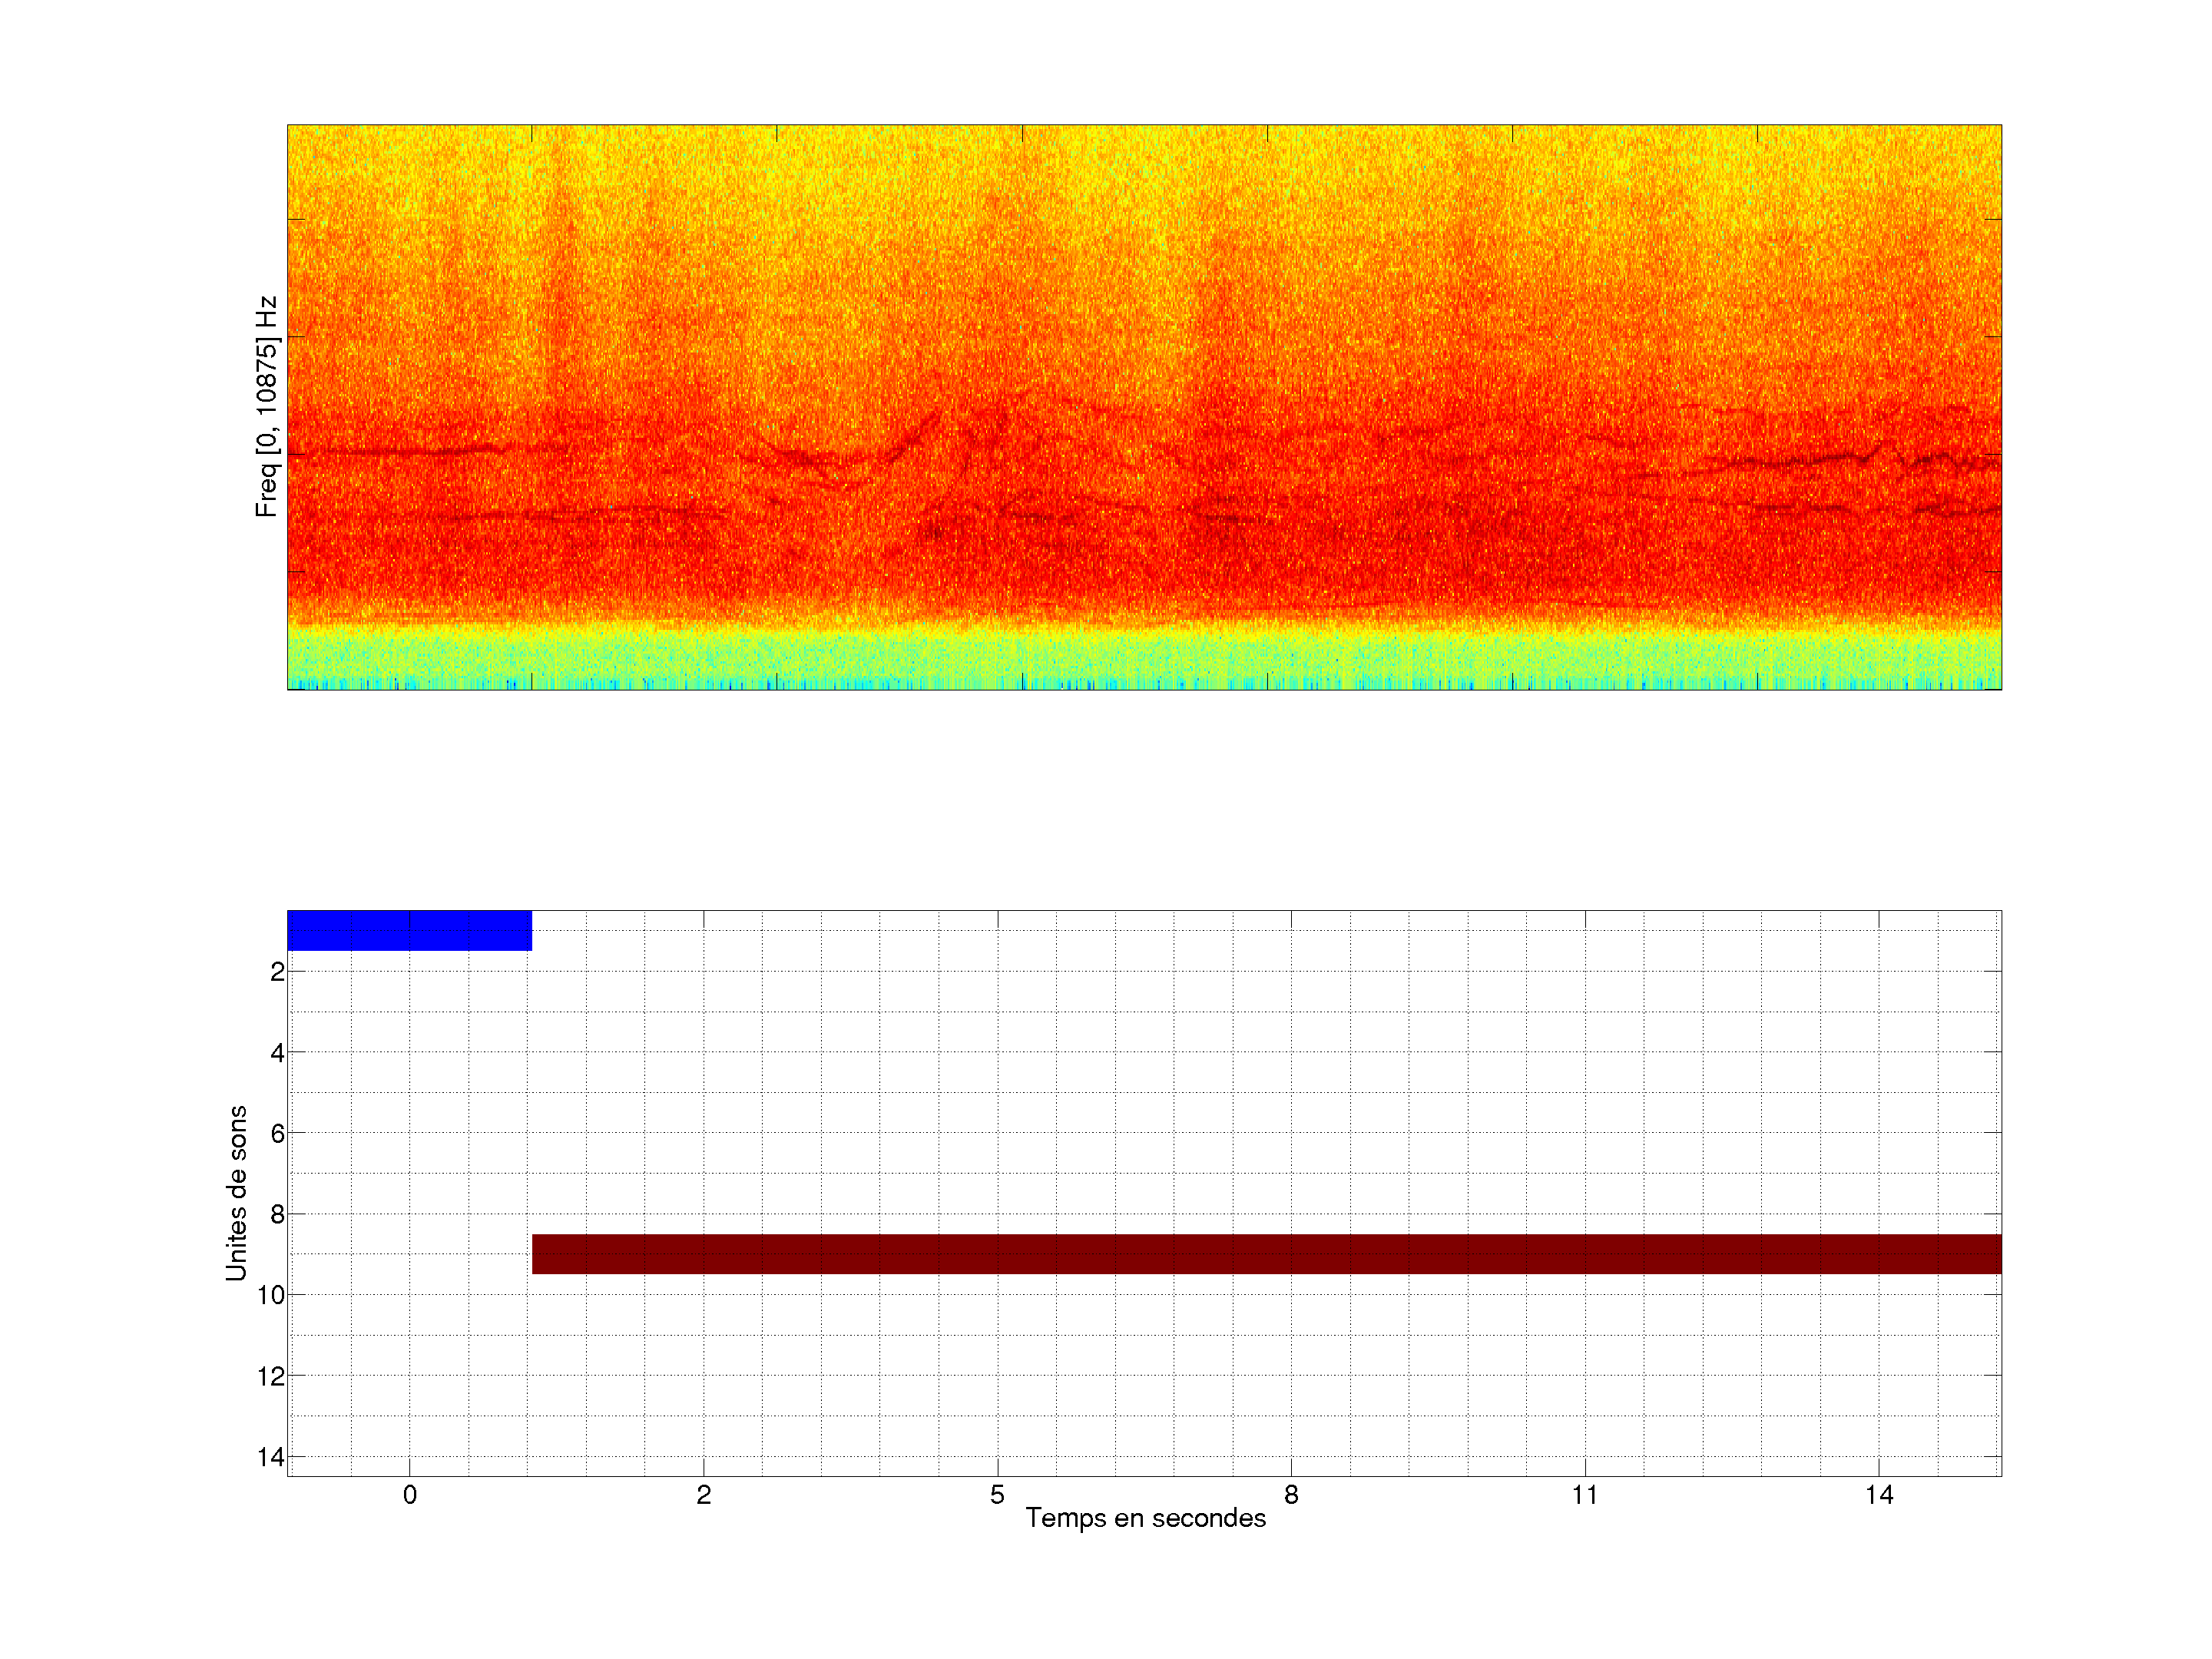
Task: Click y-axis tick label 8
Action: click(277, 1214)
